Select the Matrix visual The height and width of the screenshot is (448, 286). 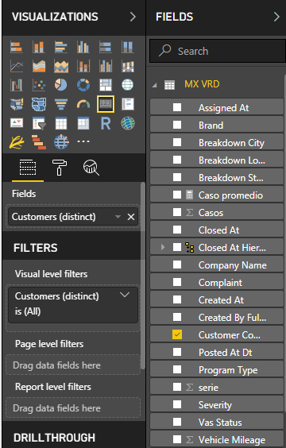(83, 123)
